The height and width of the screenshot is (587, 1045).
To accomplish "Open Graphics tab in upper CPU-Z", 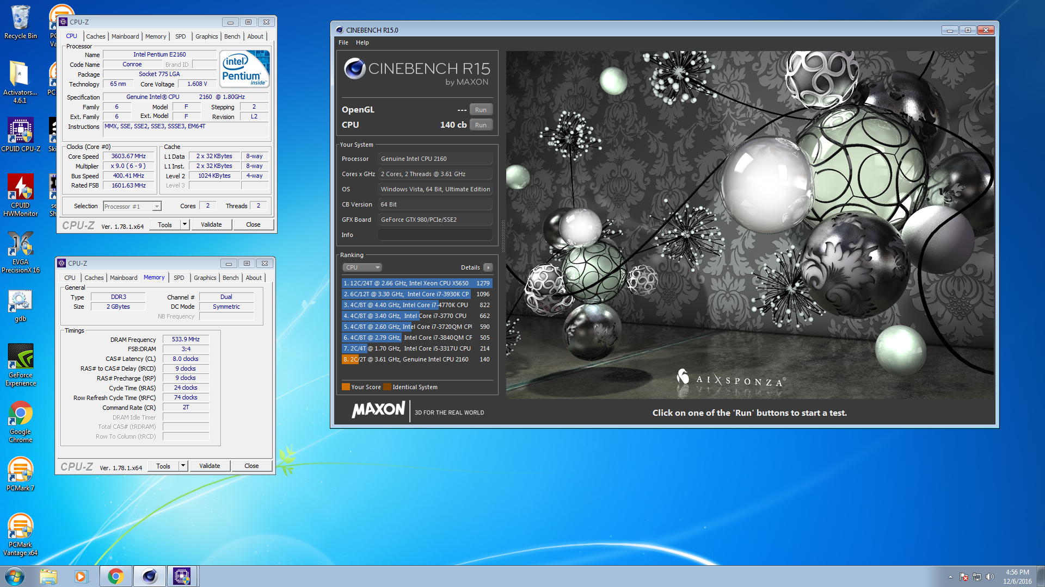I will 207,36.
